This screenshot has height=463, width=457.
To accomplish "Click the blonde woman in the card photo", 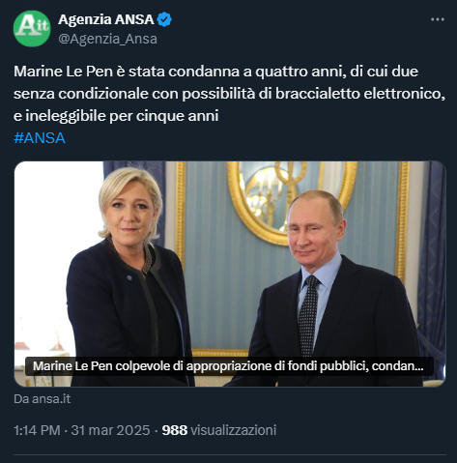I will tap(129, 277).
